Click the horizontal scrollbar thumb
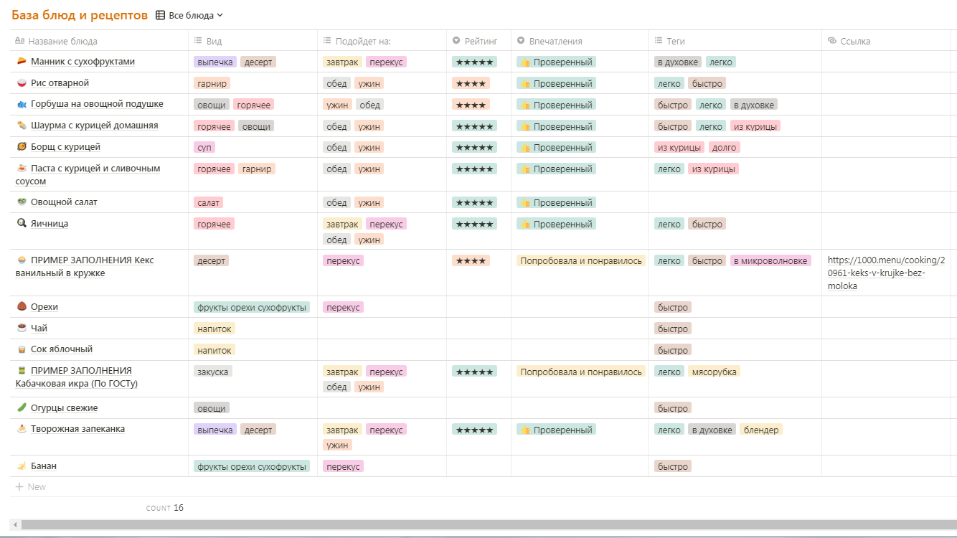This screenshot has height=538, width=957. [488, 525]
